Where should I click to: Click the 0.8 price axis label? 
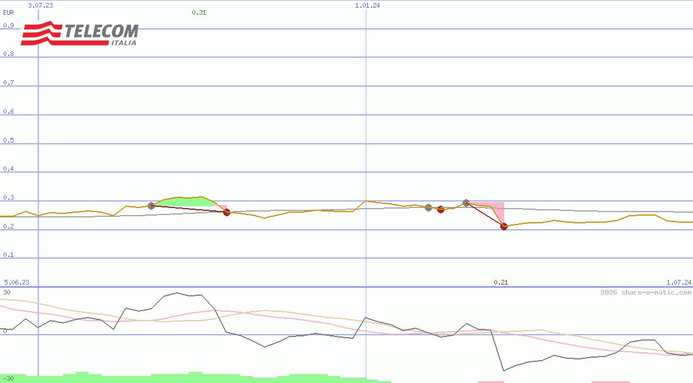(8, 54)
